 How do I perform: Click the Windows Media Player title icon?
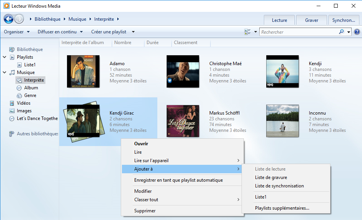pyautogui.click(x=7, y=6)
